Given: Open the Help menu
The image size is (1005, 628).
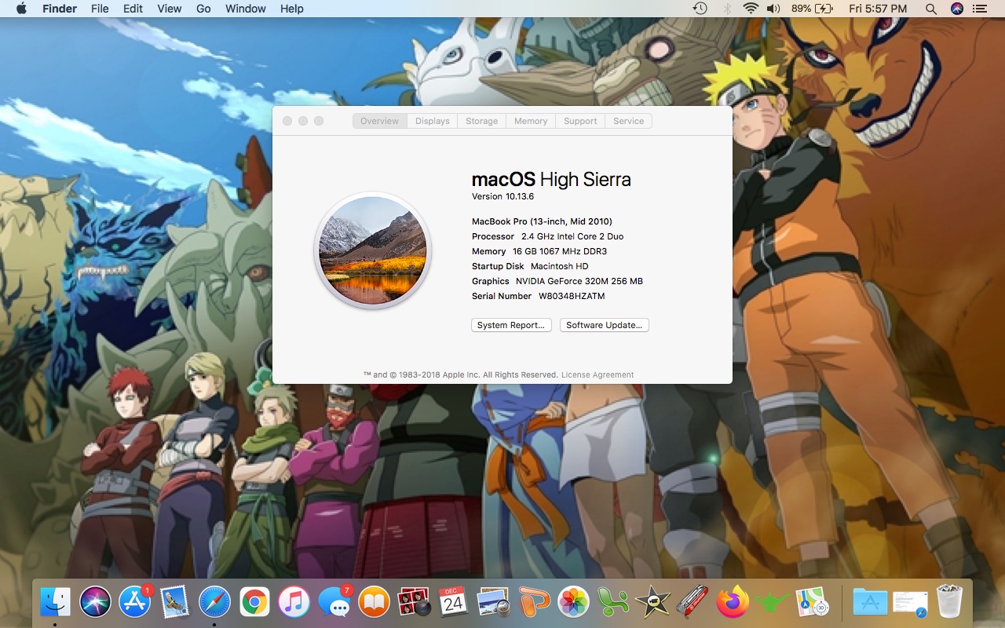Looking at the screenshot, I should pyautogui.click(x=292, y=9).
